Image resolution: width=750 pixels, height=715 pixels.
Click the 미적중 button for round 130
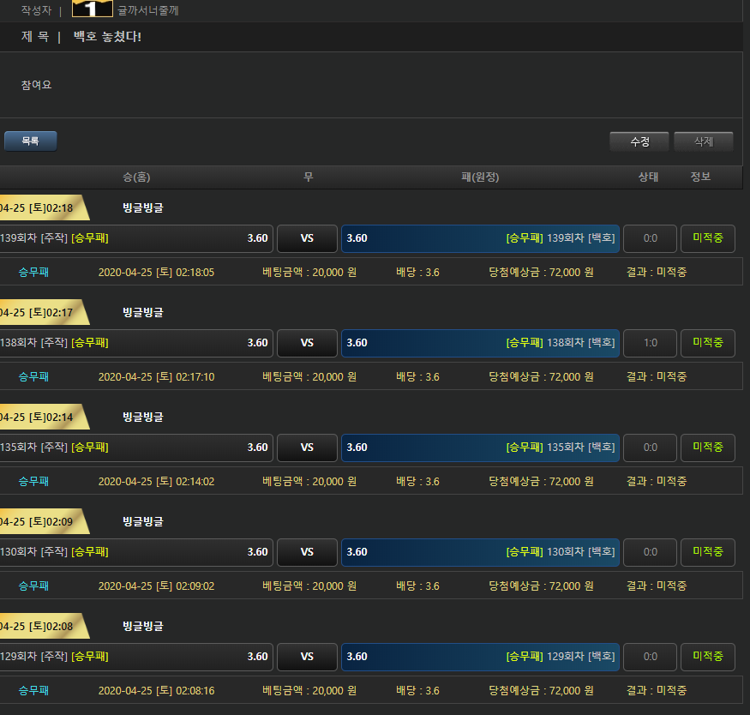[707, 552]
